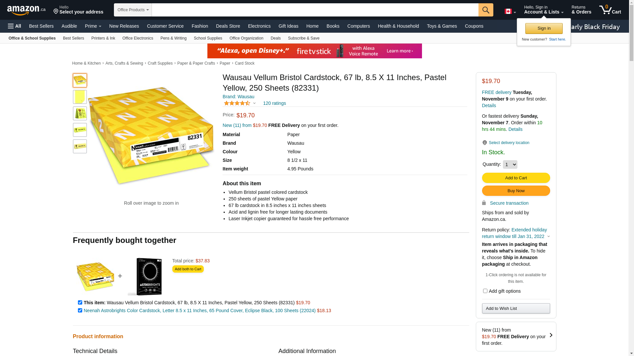Click the star rating icons
Screen dimensions: 634x356
click(237, 104)
